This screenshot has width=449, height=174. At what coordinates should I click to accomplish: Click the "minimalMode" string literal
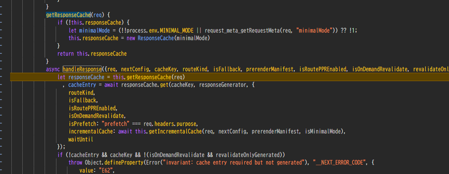[314, 30]
